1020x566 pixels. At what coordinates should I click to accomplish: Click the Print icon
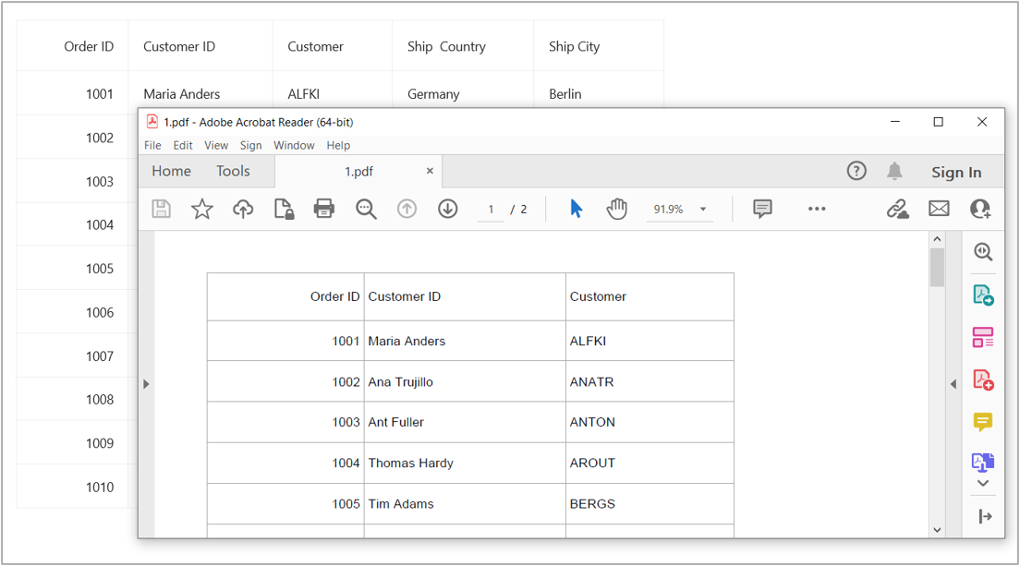(x=323, y=209)
